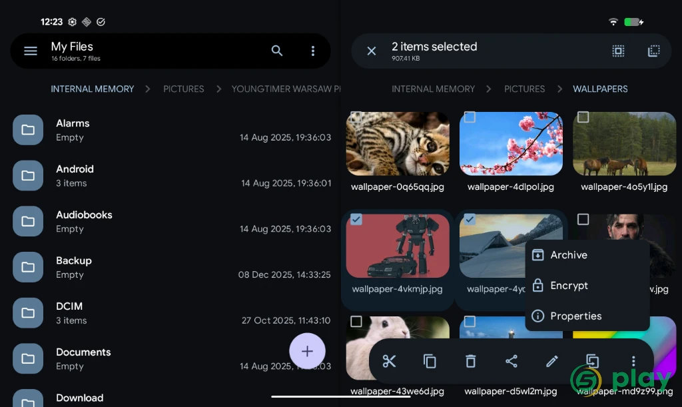Select WALLPAPERS in right breadcrumb
This screenshot has height=407, width=682.
(x=600, y=89)
